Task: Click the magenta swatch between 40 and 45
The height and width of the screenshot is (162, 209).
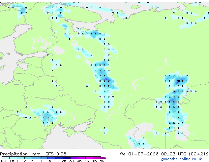Action: coord(89,158)
